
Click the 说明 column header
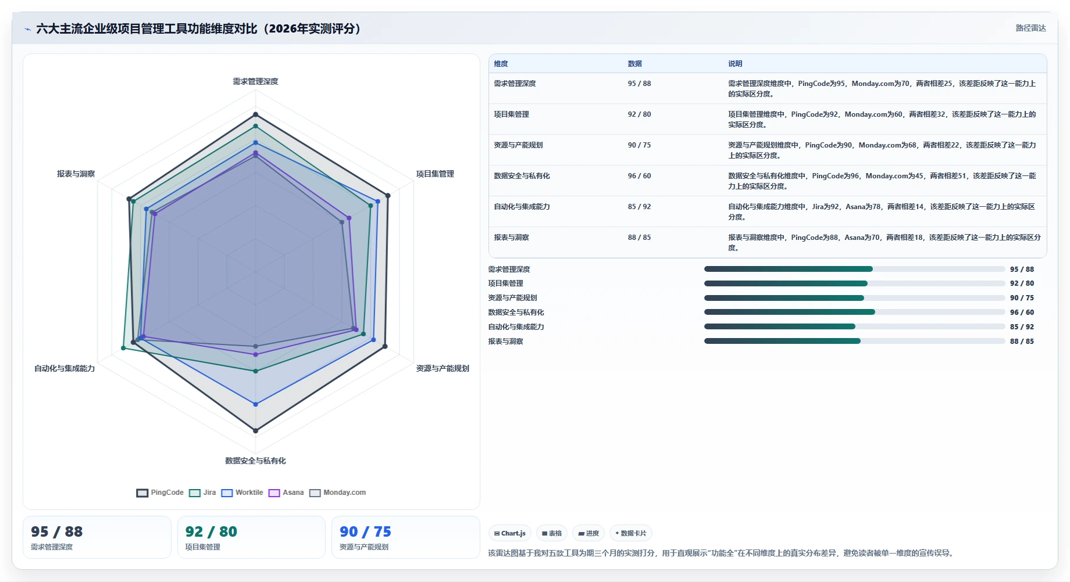(735, 64)
